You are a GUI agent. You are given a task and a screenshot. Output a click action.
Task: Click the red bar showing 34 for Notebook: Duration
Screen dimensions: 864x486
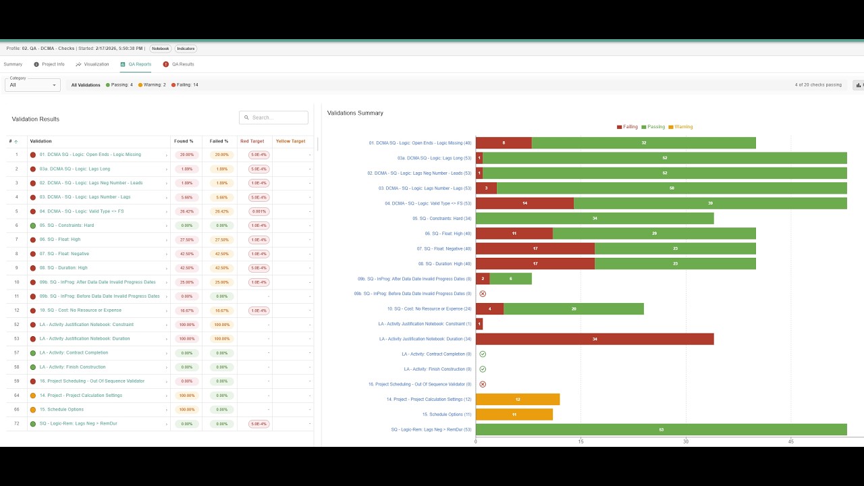[595, 339]
